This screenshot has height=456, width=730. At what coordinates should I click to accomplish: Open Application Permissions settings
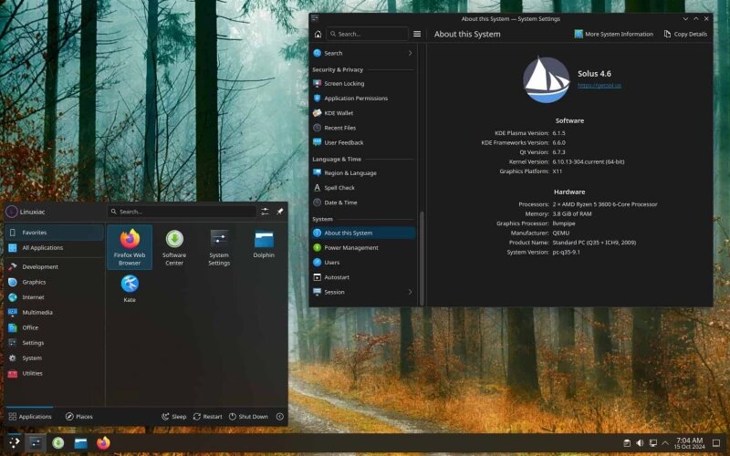[363, 98]
